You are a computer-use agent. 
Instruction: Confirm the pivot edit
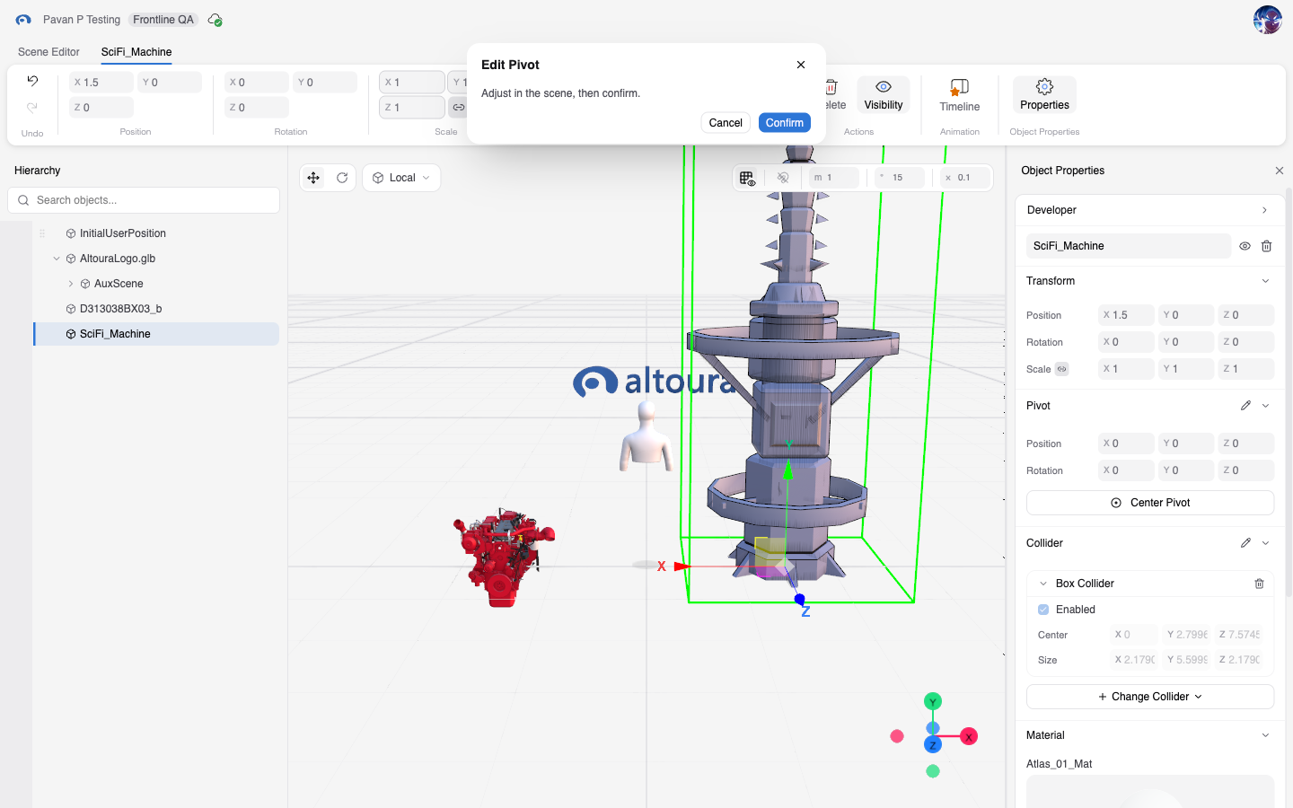(x=785, y=123)
